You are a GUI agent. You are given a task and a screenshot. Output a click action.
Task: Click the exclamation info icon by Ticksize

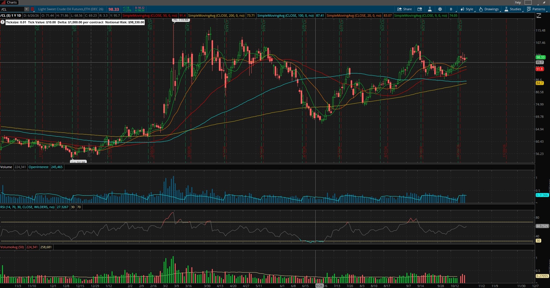click(3, 22)
